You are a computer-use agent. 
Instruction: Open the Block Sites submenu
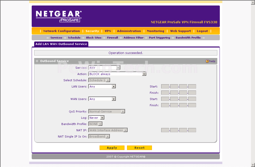[x=94, y=38]
